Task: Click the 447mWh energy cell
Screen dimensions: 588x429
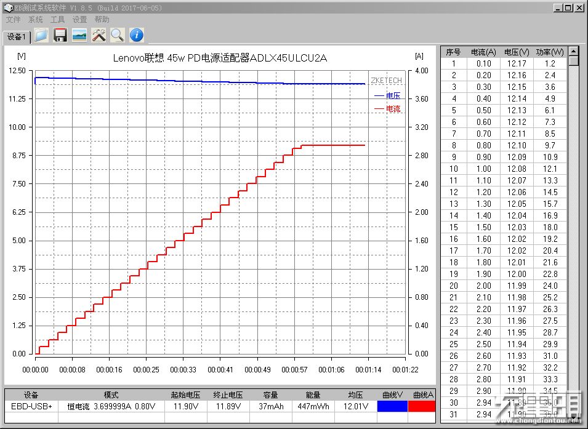Action: (x=313, y=406)
